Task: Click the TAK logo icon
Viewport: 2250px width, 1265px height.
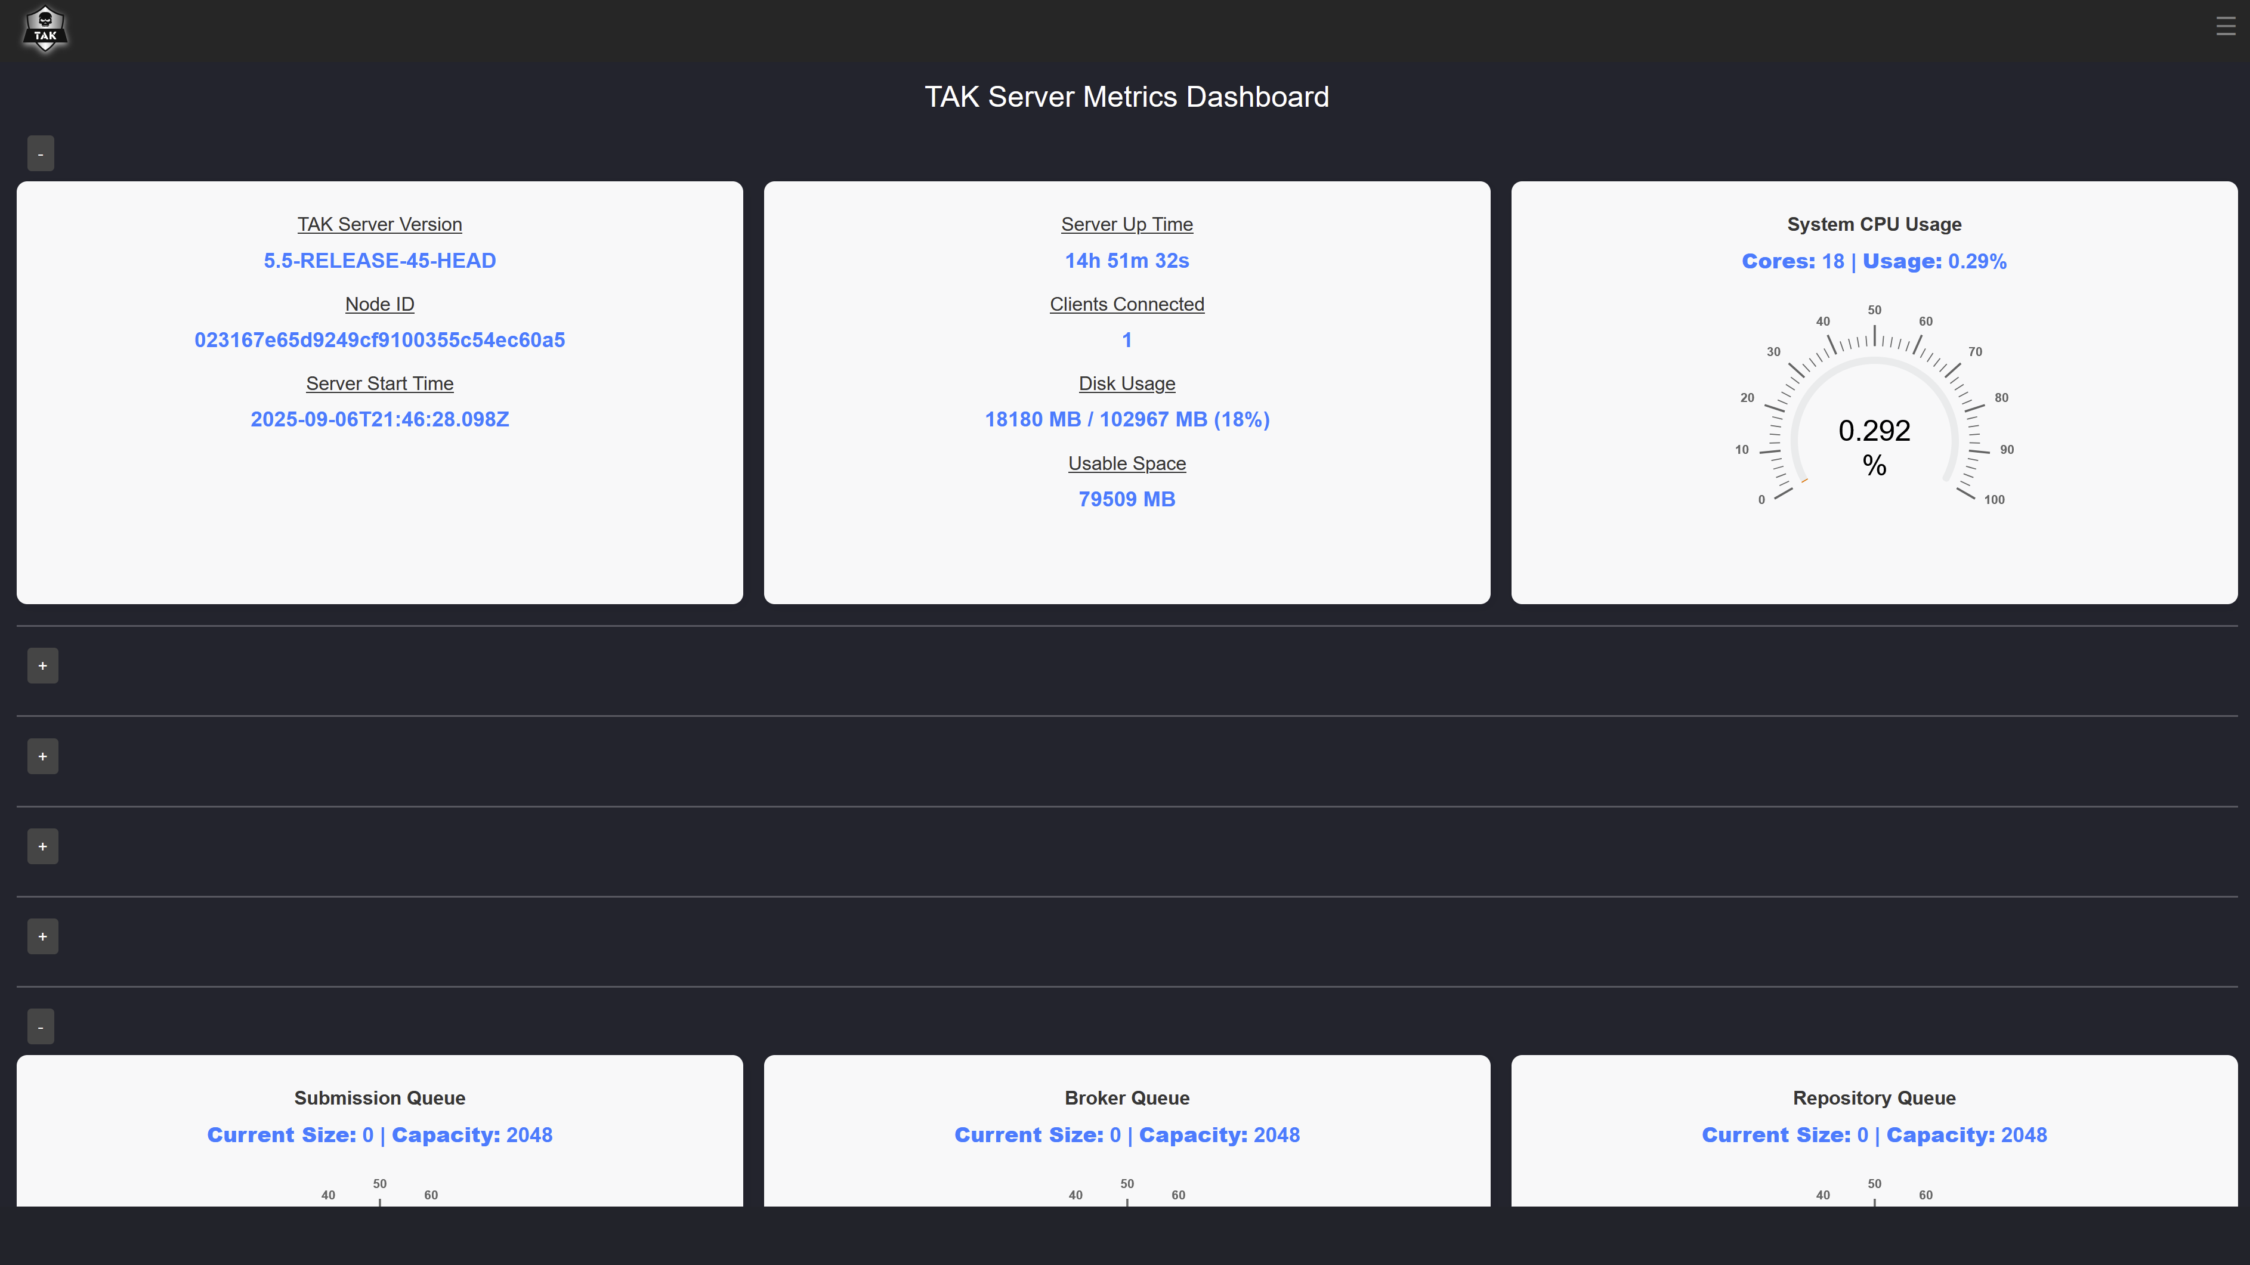Action: tap(45, 30)
